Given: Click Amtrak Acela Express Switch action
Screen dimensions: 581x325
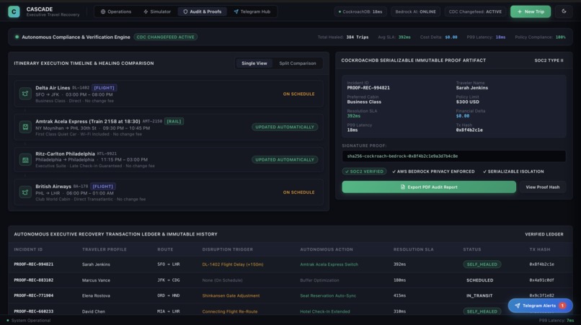Looking at the screenshot, I should point(329,264).
